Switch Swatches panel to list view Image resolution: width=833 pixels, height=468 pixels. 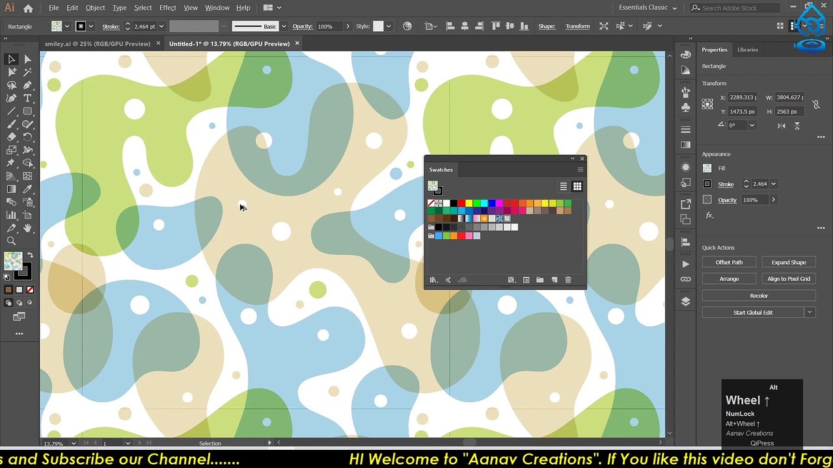pos(564,187)
